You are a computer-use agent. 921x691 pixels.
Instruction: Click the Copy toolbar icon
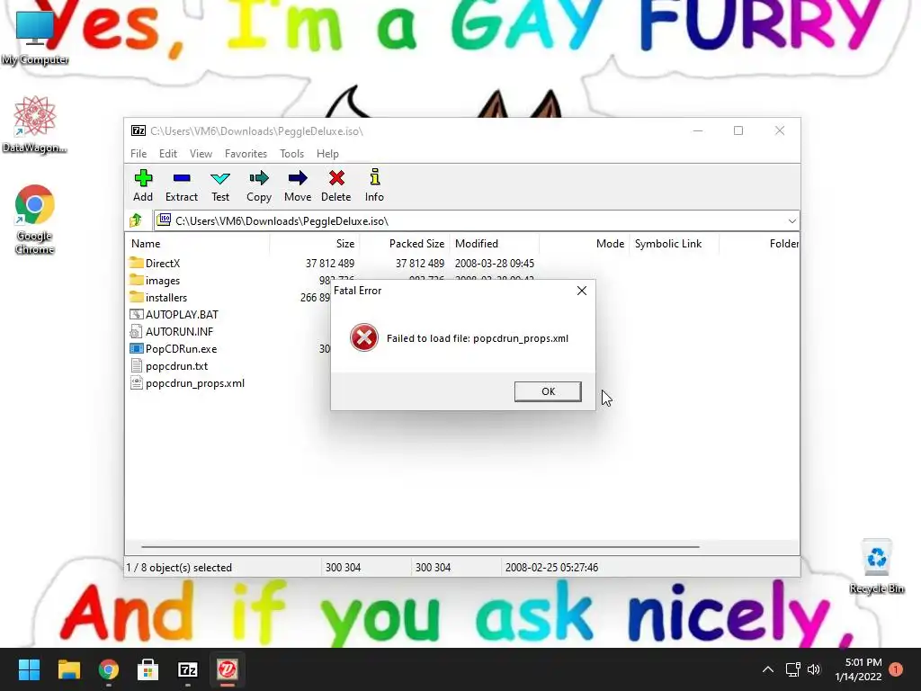(259, 185)
